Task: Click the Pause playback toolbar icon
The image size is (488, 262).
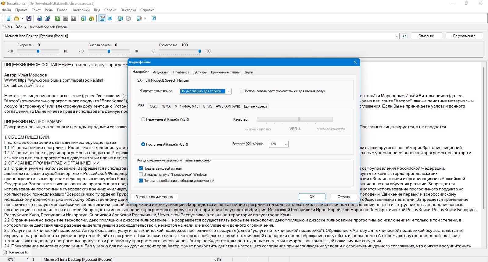Action: click(66, 18)
